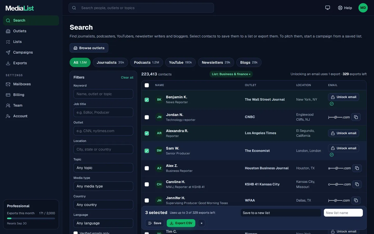Image resolution: width=374 pixels, height=234 pixels.
Task: Click the AR avatar for Alexandra R.
Action: pos(159,133)
